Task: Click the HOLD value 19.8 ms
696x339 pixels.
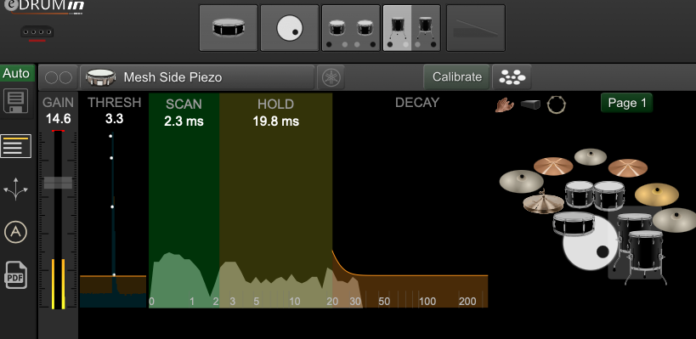Action: click(275, 121)
